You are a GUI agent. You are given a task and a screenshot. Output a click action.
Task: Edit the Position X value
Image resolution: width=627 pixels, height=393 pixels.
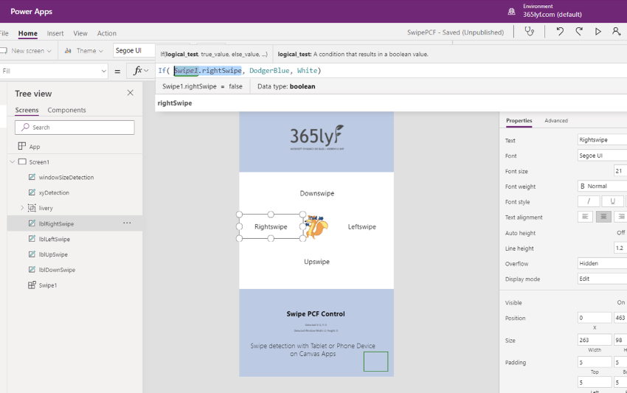(595, 318)
